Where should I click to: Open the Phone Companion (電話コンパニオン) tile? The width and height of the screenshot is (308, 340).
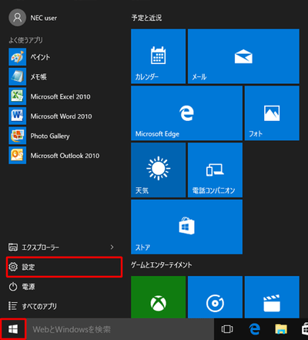(x=215, y=170)
